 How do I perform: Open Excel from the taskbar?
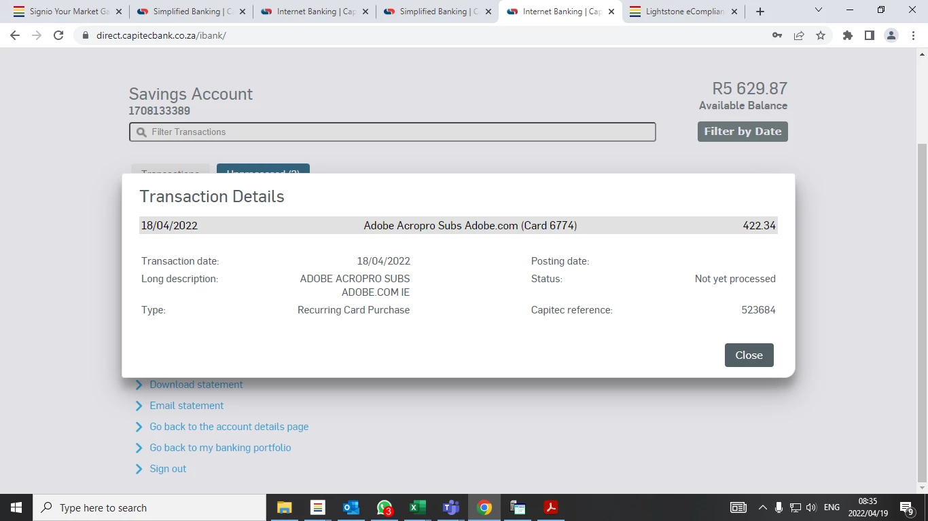(x=417, y=507)
